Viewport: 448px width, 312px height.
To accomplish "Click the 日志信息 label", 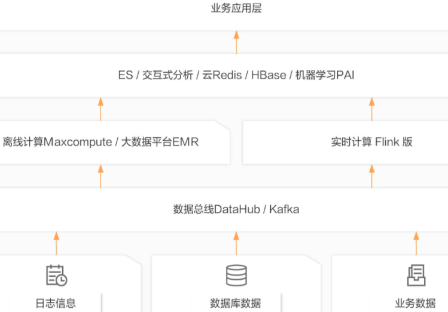I will tap(56, 303).
